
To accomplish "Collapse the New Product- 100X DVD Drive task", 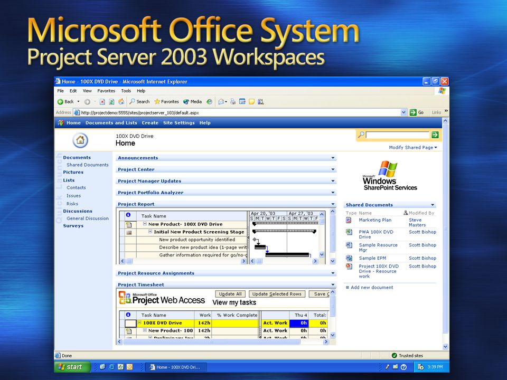I will pos(145,224).
